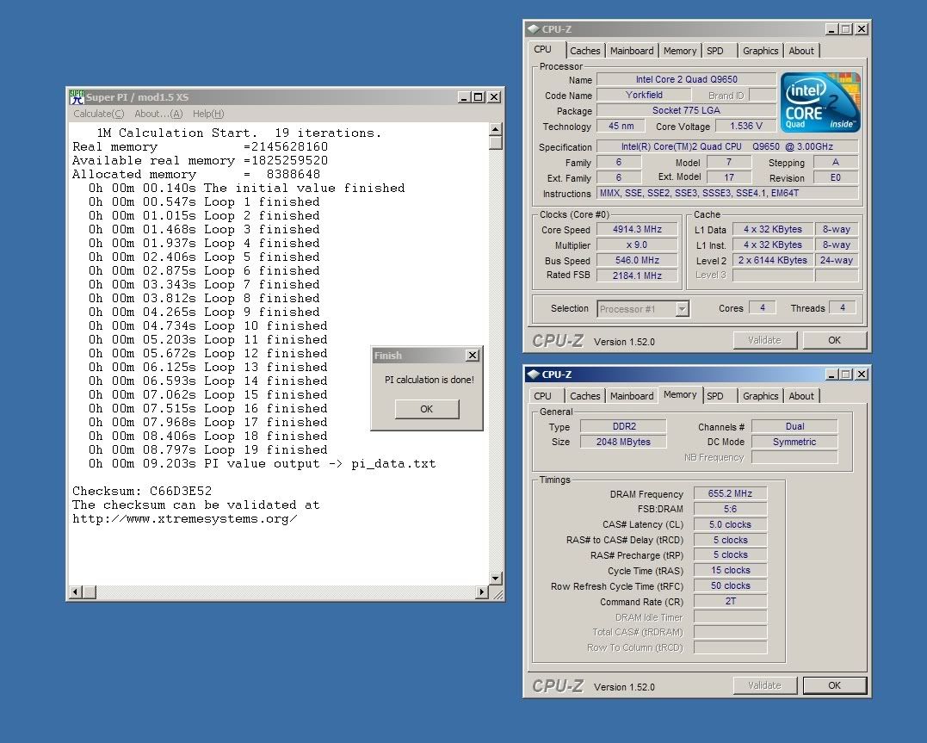The height and width of the screenshot is (743, 927).
Task: Open the Calculate menu in Super PI
Action: tap(99, 114)
